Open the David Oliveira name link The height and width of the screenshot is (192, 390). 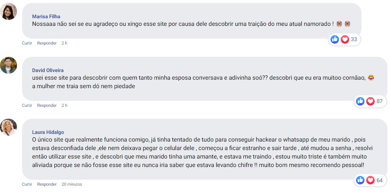[x=48, y=70]
